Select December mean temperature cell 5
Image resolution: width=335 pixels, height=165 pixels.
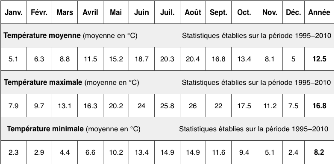pos(294,59)
